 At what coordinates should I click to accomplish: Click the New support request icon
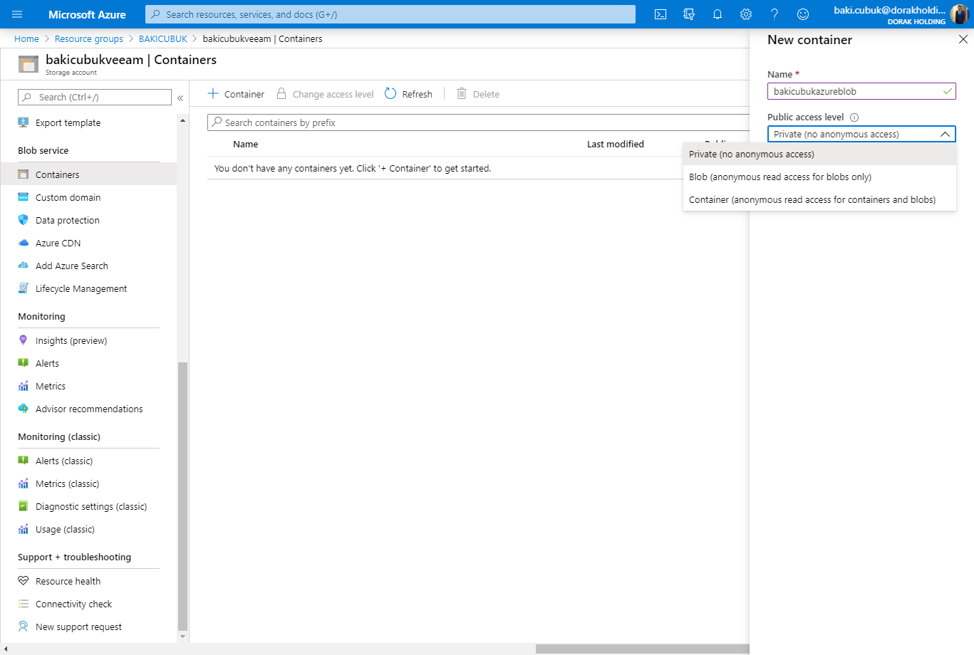click(24, 627)
